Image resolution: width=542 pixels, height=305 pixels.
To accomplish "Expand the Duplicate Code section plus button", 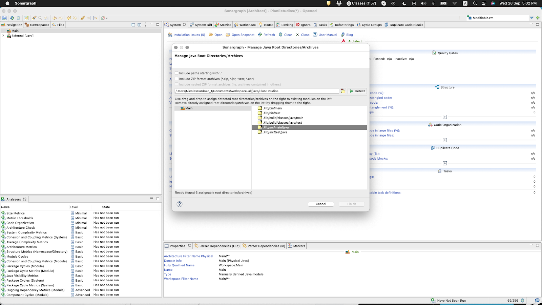I will pyautogui.click(x=445, y=163).
